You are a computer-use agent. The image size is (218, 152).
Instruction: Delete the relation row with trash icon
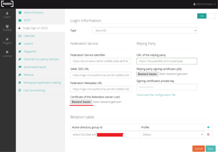click(x=208, y=134)
